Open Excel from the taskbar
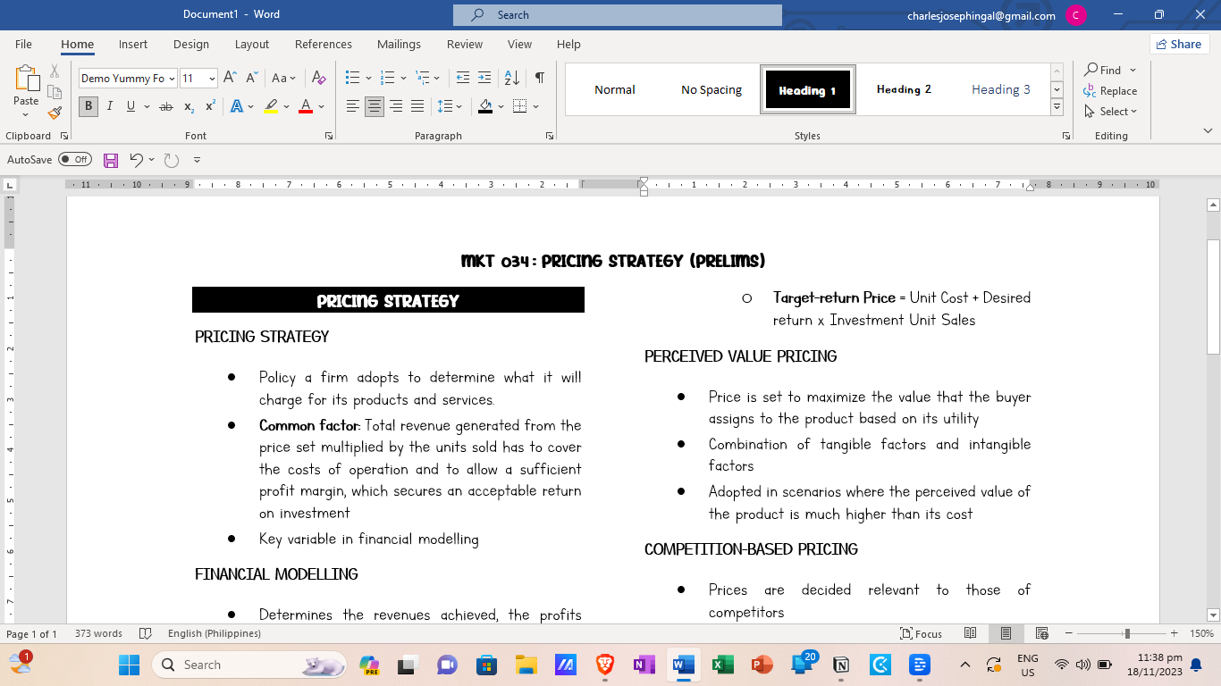1221x686 pixels. point(721,665)
